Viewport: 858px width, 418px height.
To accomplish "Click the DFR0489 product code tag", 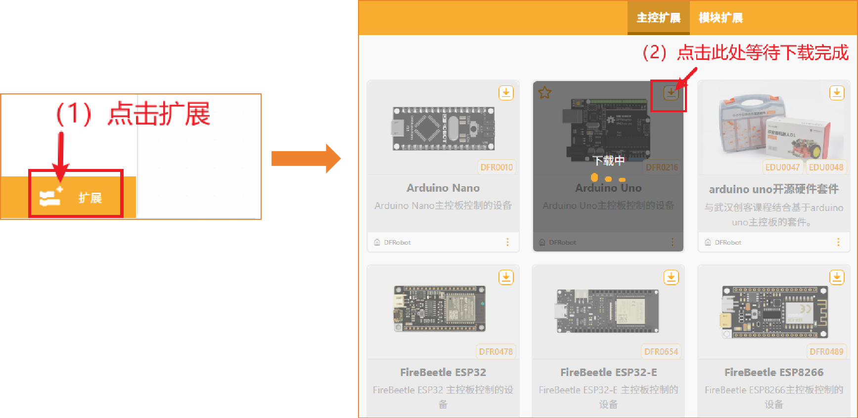I will [x=826, y=352].
